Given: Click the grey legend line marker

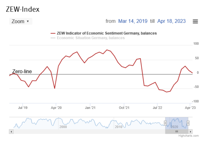Looking at the screenshot, I should 53,38.
